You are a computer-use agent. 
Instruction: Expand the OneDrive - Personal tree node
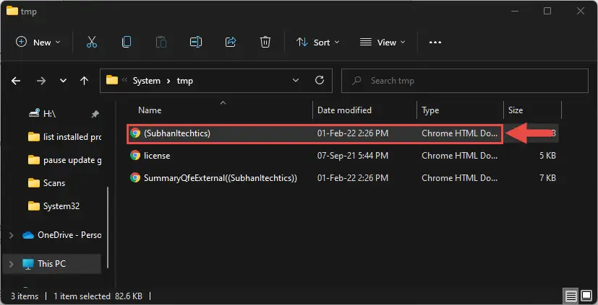[x=11, y=235]
